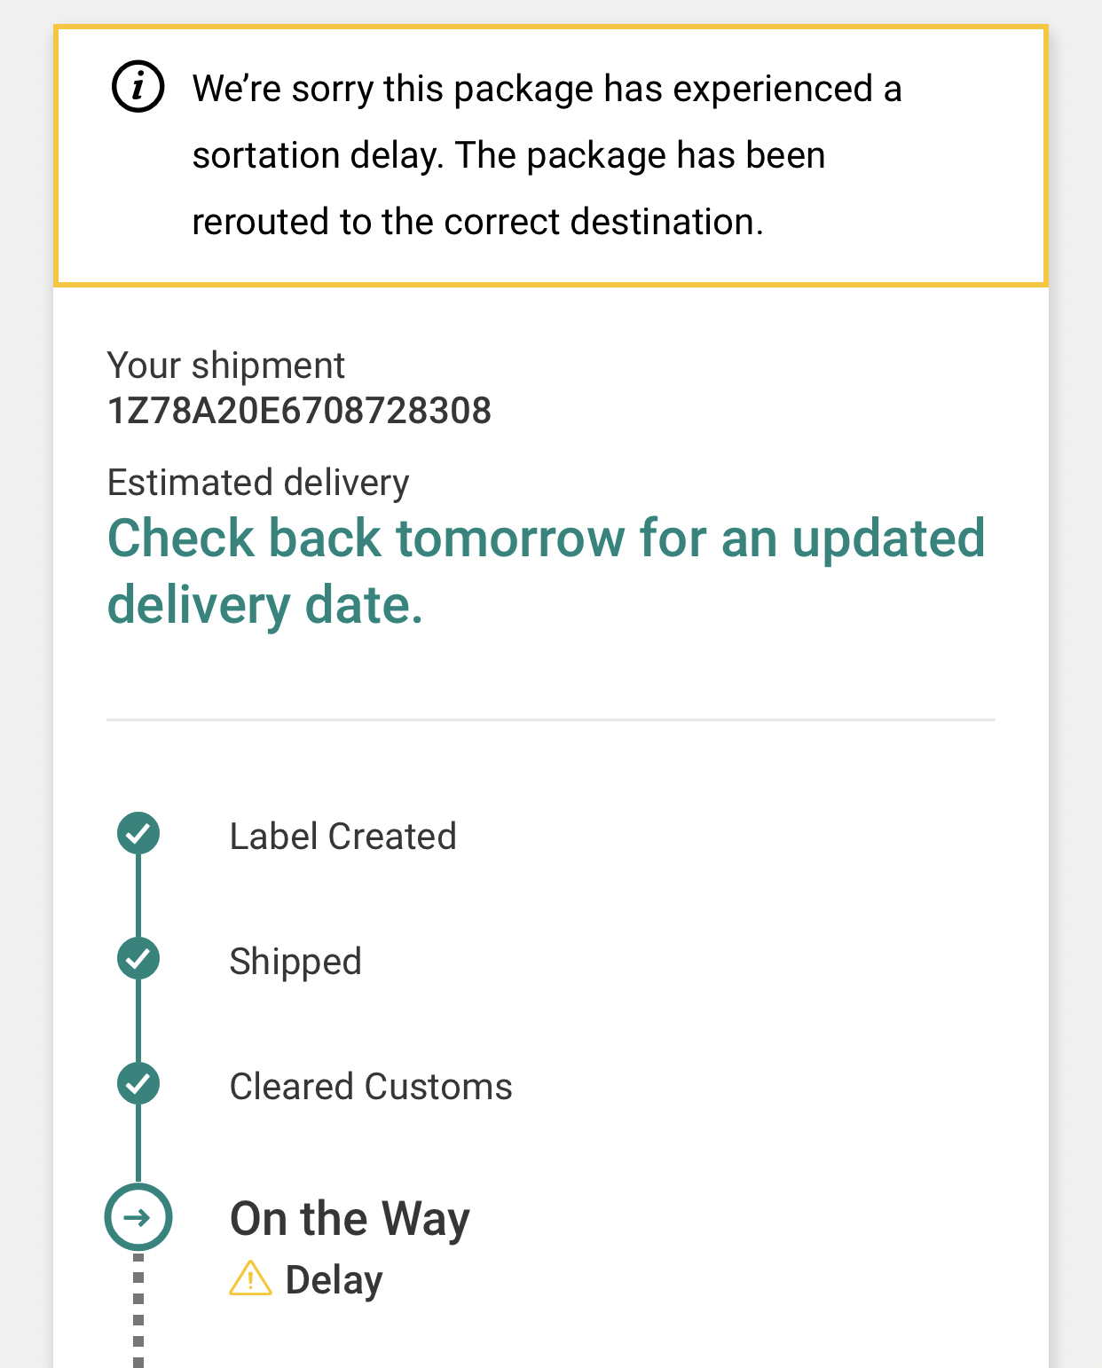Click the sortation delay alert message

click(x=547, y=155)
